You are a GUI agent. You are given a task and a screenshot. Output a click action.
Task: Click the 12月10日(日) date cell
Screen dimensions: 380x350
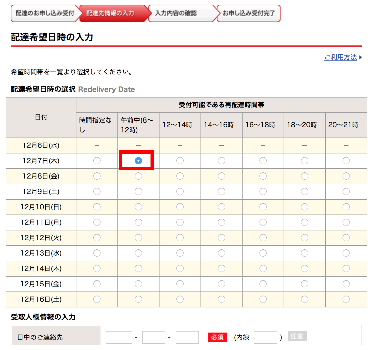tap(41, 207)
